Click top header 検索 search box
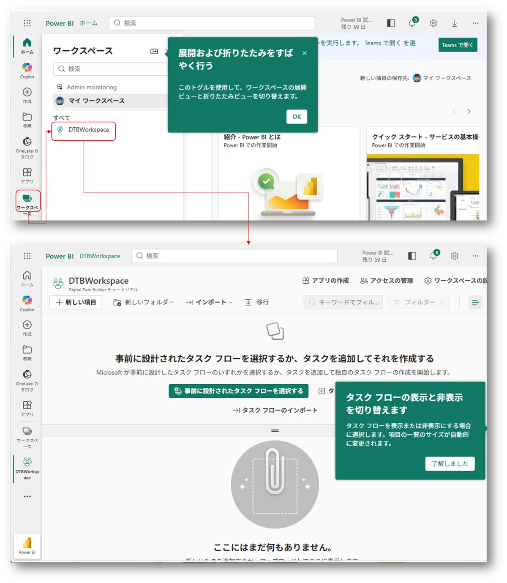 point(212,23)
